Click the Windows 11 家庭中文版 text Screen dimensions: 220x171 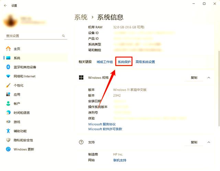pyautogui.click(x=130, y=90)
